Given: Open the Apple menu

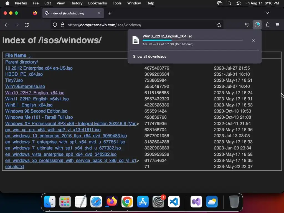Looking at the screenshot, I should 7,3.
